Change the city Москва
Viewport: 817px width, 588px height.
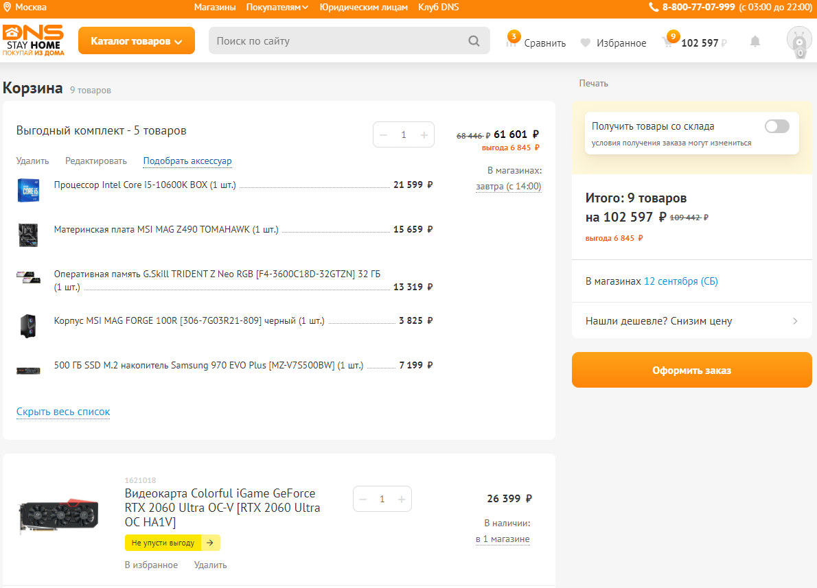[x=31, y=8]
